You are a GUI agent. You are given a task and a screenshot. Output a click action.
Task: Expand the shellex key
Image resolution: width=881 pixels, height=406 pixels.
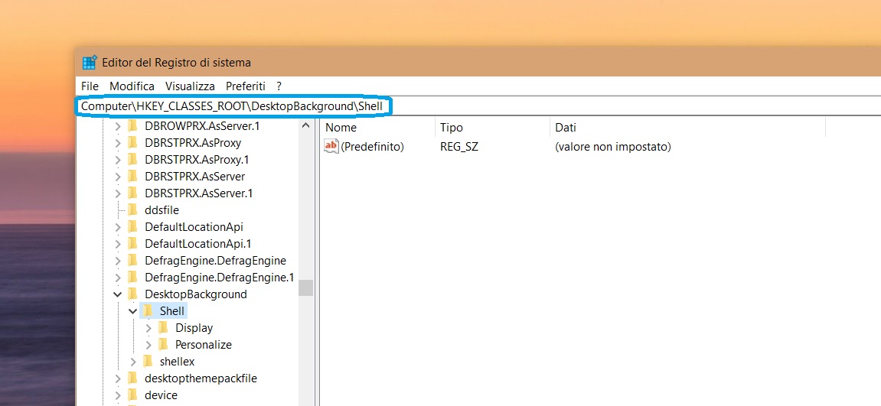(133, 362)
